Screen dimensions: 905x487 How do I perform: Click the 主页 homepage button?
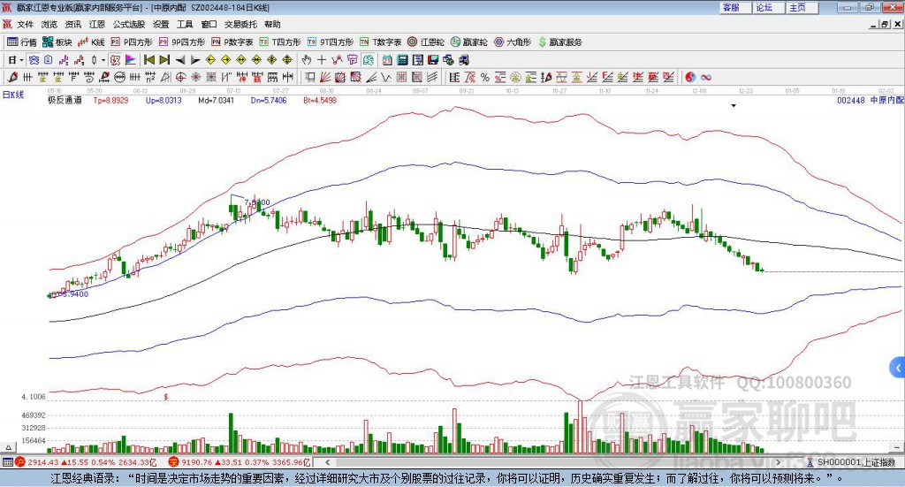coord(802,7)
